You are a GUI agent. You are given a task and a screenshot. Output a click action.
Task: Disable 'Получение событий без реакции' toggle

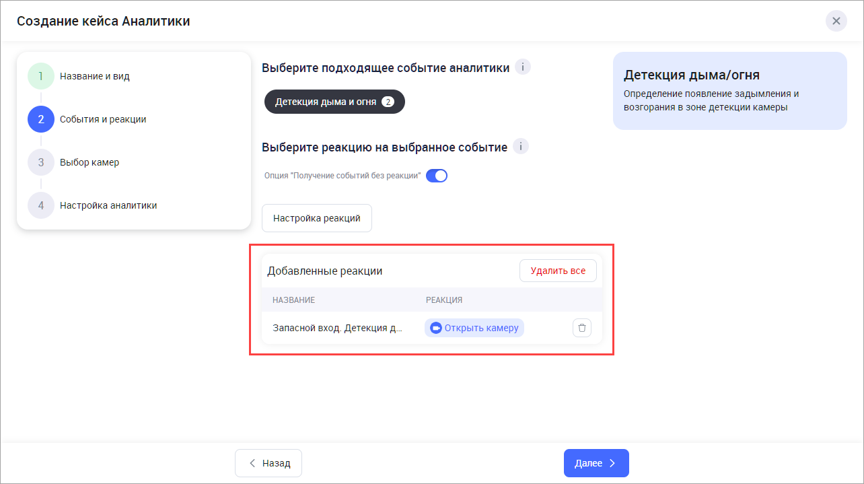click(437, 176)
